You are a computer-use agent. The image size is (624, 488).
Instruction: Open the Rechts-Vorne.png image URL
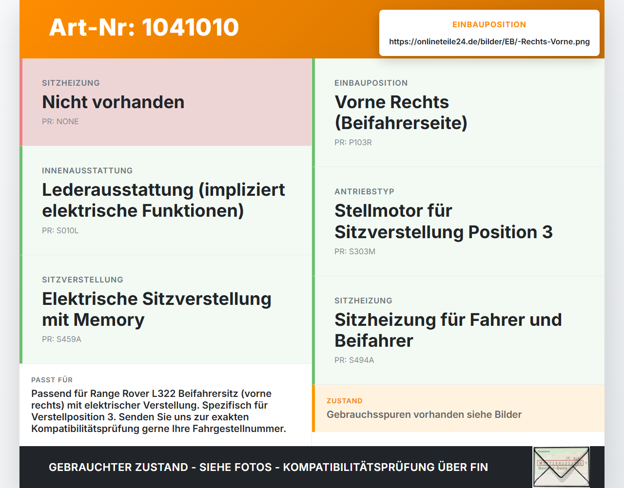click(x=489, y=41)
